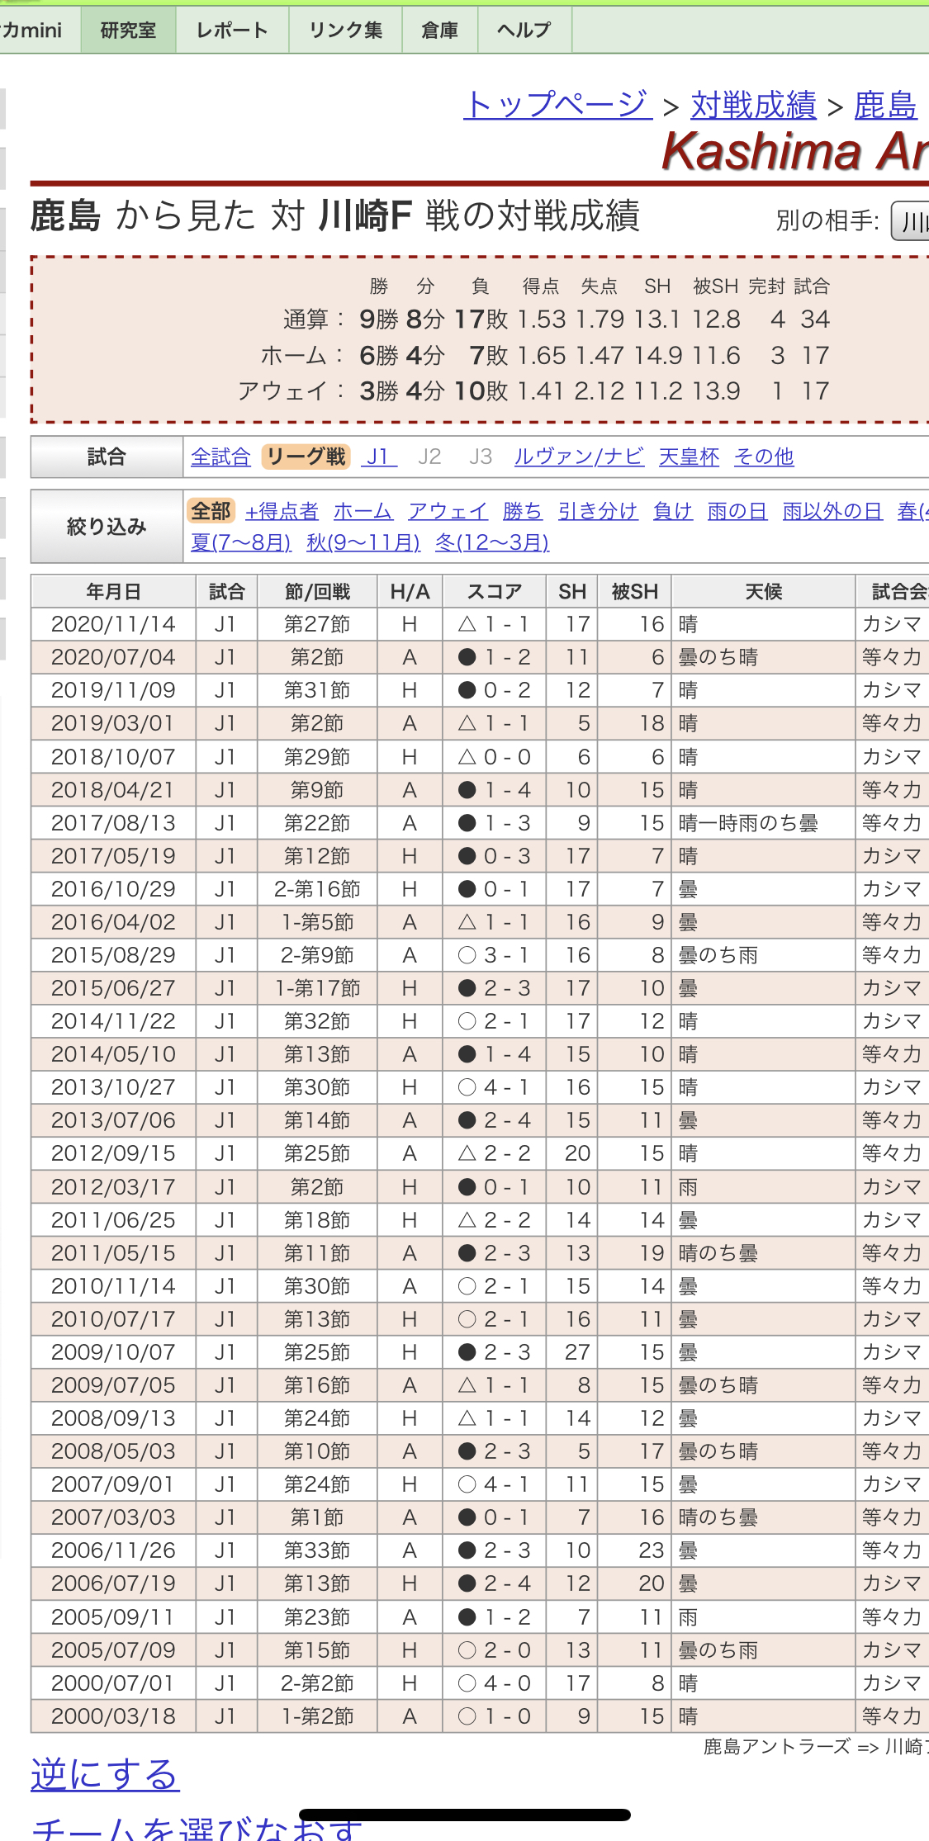Click the 逆にする link
929x1841 pixels.
click(105, 1774)
